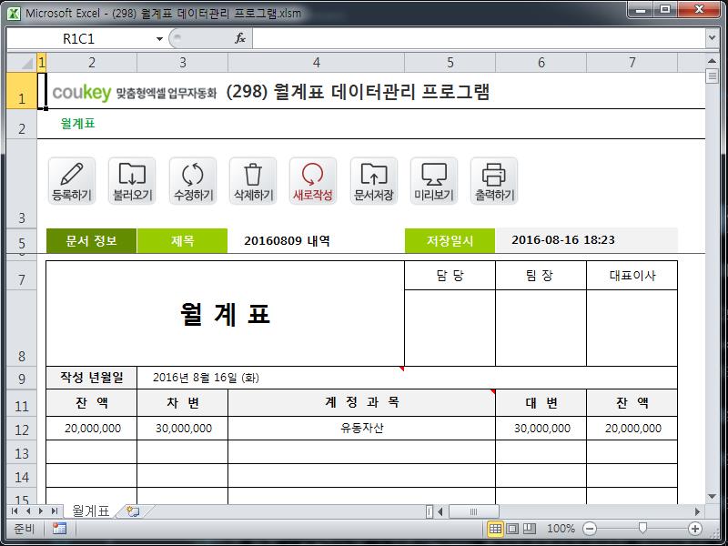728x546 pixels.
Task: Click the '2016-08-16 18:23' timestamp cell
Action: (586, 241)
